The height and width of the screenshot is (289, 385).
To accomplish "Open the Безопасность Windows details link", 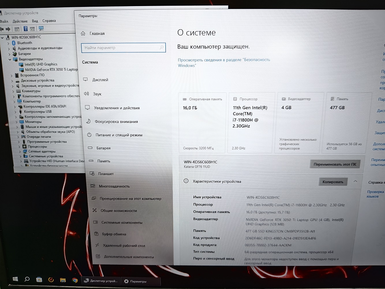I will (x=224, y=63).
